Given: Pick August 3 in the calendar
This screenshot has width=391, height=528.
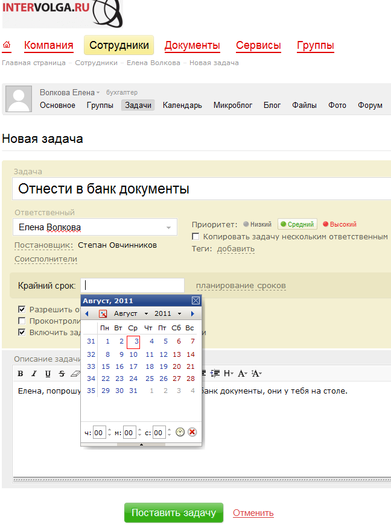Looking at the screenshot, I should (133, 341).
